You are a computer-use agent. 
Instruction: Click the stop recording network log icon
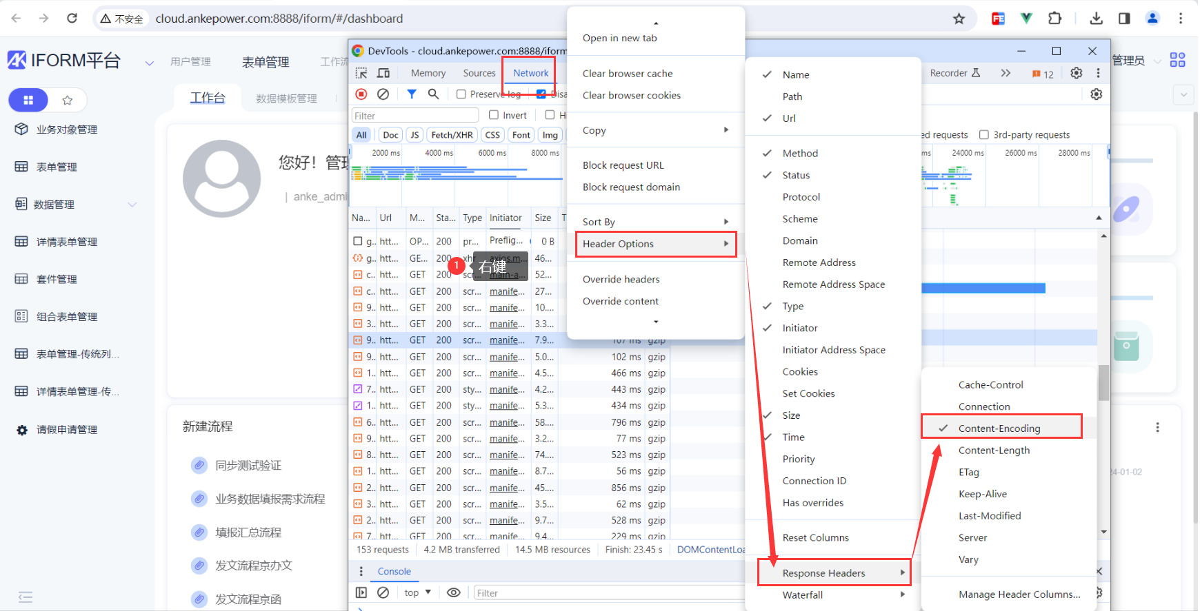pos(361,94)
